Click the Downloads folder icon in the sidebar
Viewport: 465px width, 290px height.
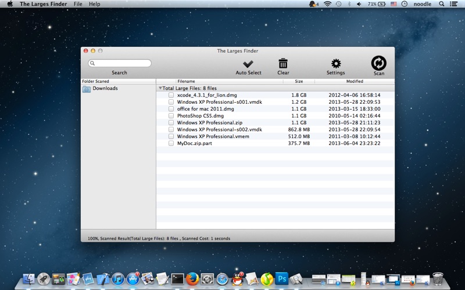point(86,89)
